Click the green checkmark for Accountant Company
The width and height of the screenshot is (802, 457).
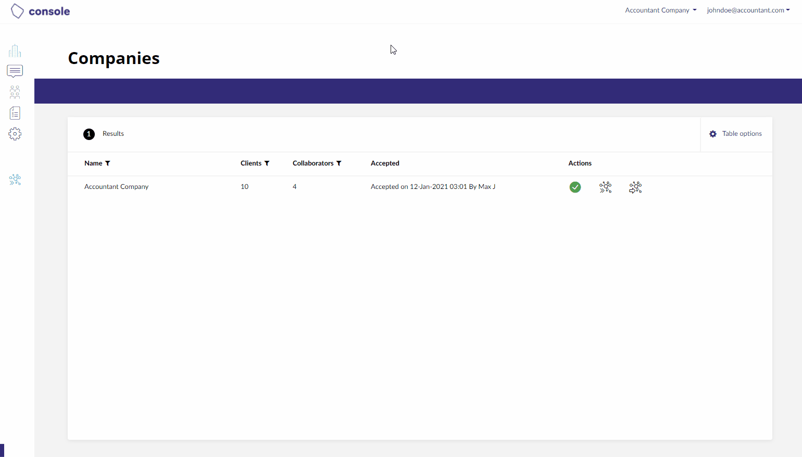[x=575, y=187]
